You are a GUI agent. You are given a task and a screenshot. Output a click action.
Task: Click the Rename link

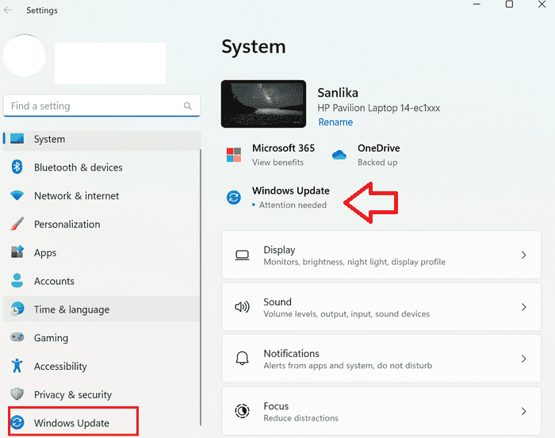tap(335, 122)
